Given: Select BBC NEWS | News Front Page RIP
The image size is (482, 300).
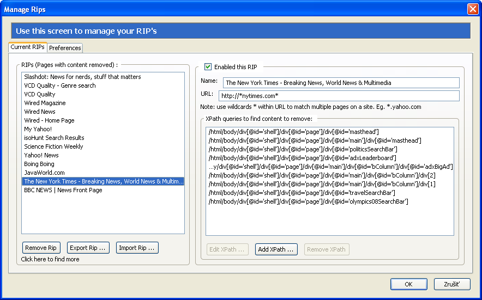Looking at the screenshot, I should coord(103,190).
